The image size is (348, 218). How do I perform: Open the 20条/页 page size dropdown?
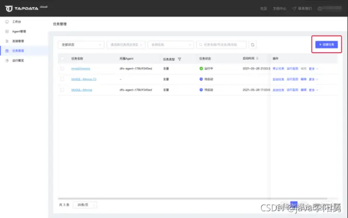click(85, 205)
